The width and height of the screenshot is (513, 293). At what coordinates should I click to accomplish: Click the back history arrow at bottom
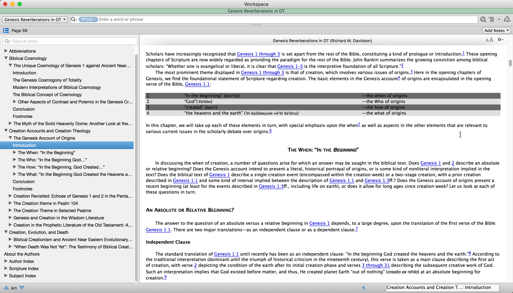pyautogui.click(x=363, y=288)
